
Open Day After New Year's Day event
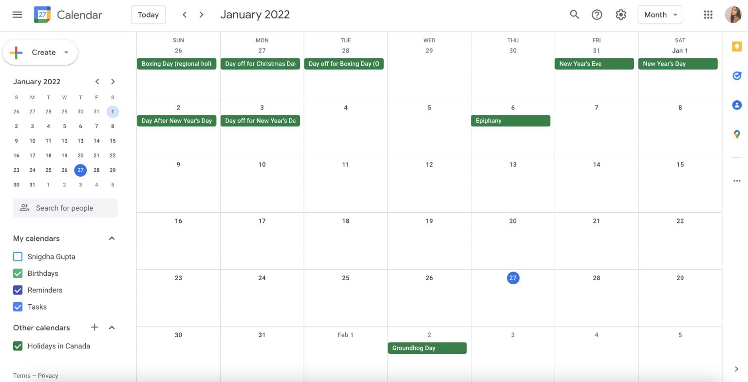click(176, 121)
